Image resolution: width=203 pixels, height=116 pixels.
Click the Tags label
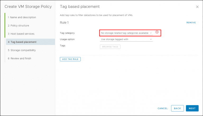click(63, 46)
